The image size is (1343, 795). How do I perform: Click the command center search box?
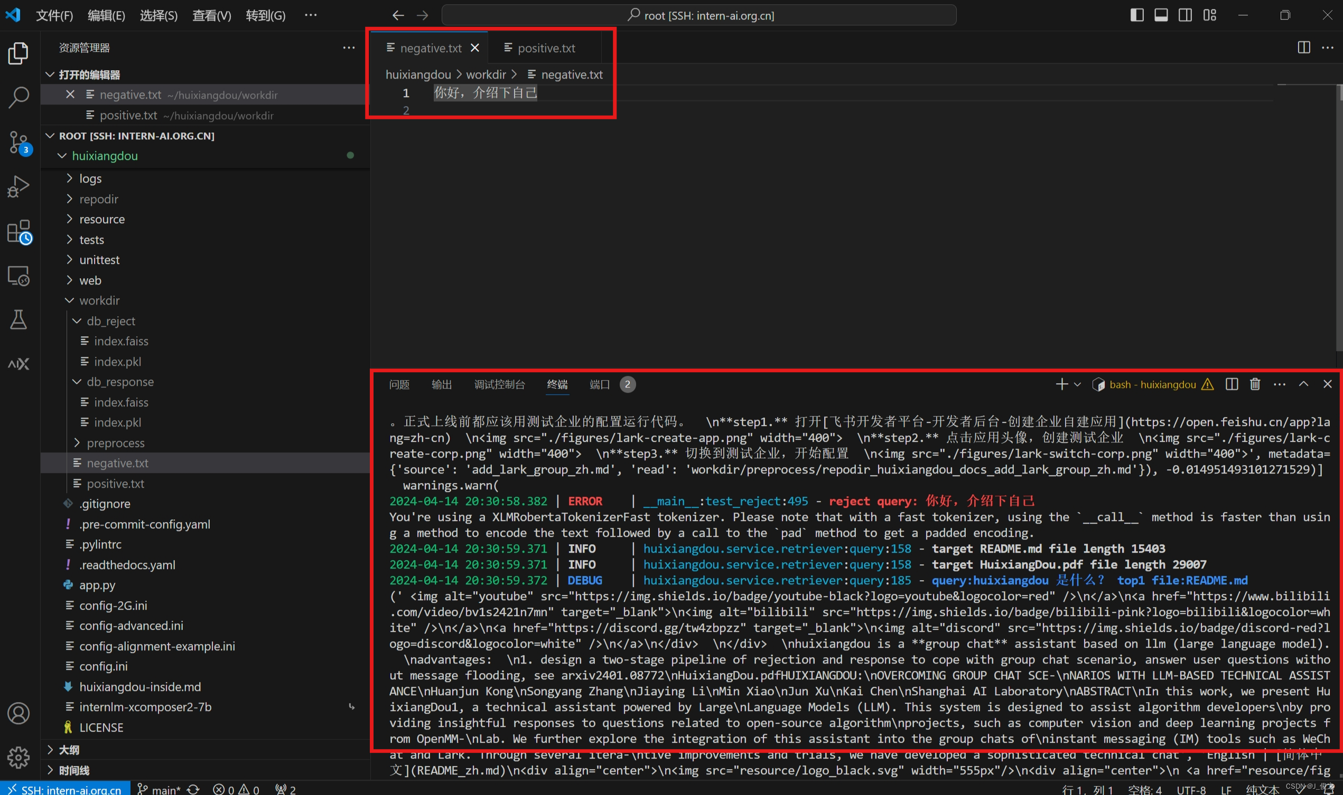[699, 15]
